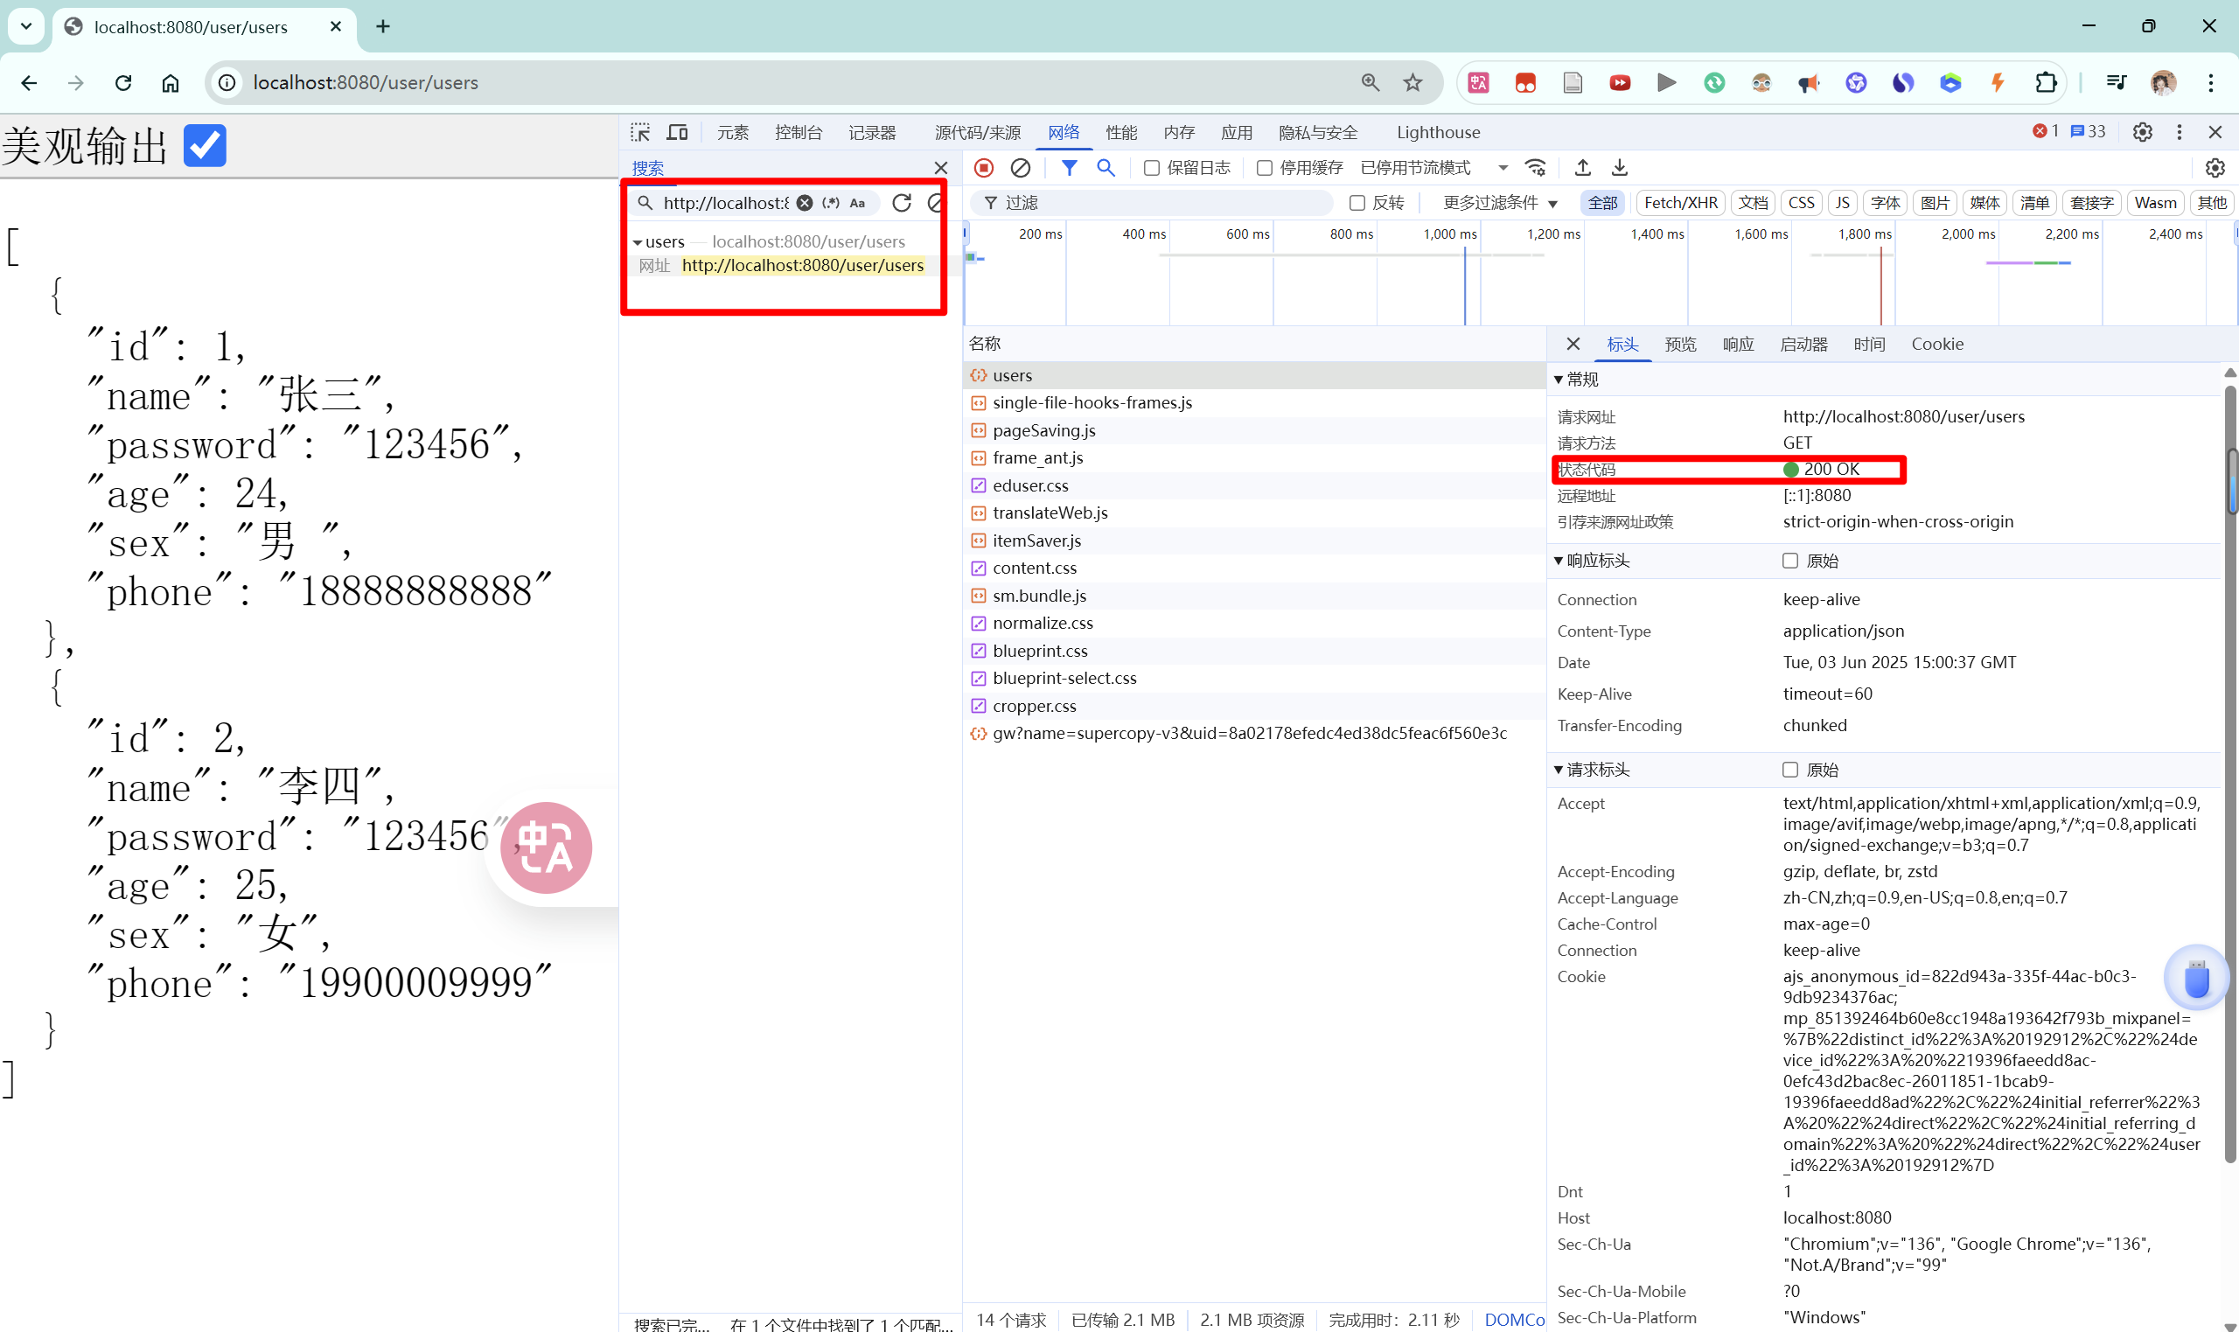Image resolution: width=2239 pixels, height=1332 pixels.
Task: Select the eduser.css request row
Action: pos(1030,485)
